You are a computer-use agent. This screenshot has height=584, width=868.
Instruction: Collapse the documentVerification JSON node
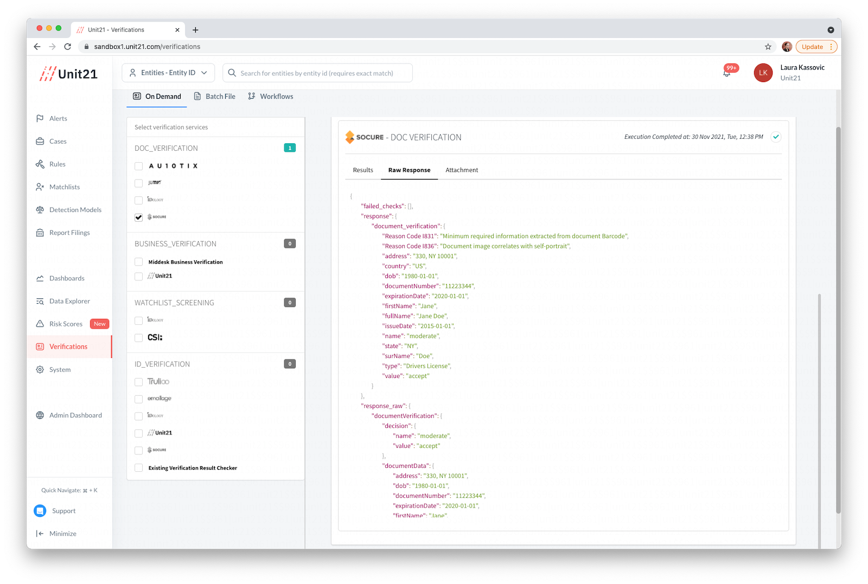[441, 416]
